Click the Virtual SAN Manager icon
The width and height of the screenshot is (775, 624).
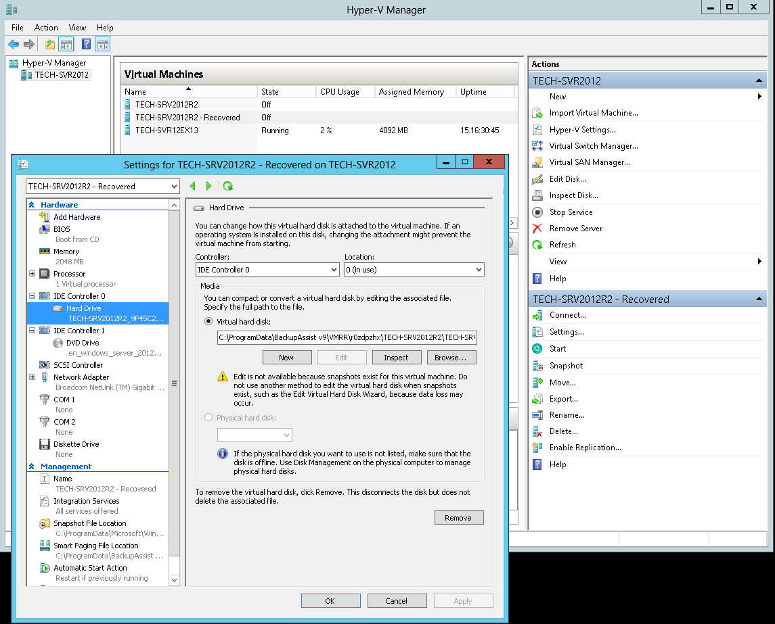537,162
